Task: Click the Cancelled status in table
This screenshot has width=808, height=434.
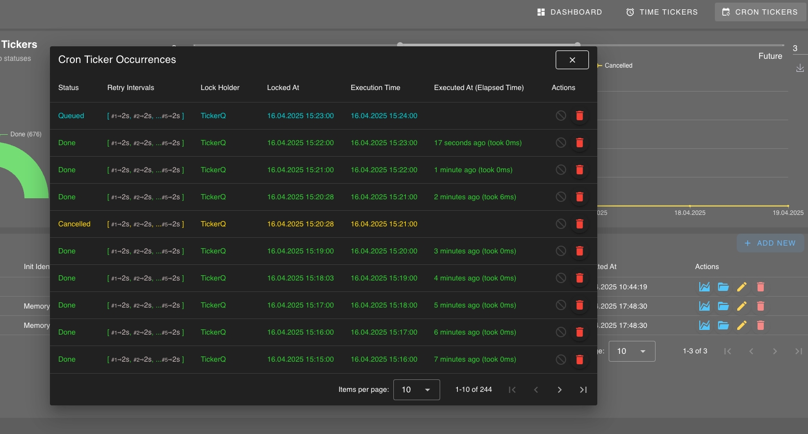Action: 74,224
